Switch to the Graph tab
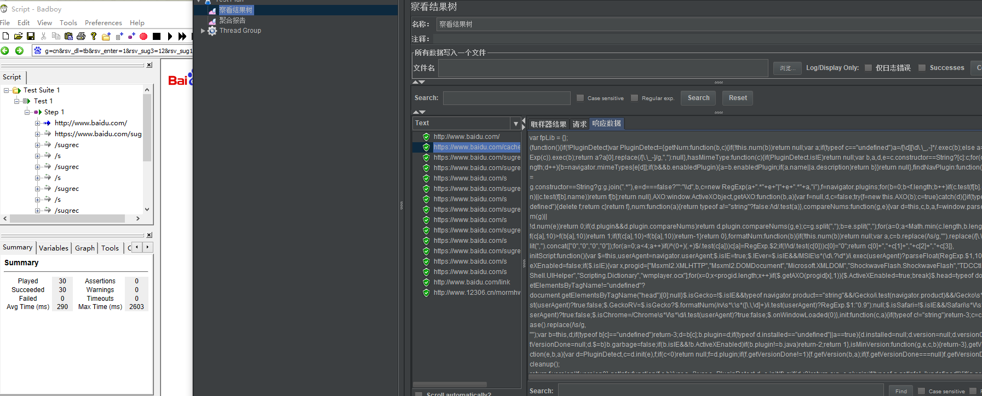Viewport: 982px width, 396px height. coord(85,248)
